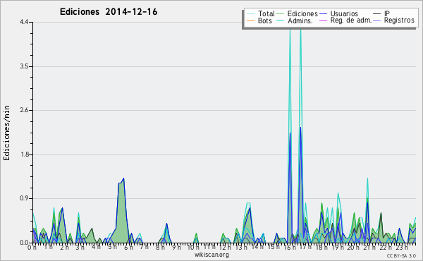Click the "CC BY-SA 3.0" license text
The image size is (423, 261).
[401, 256]
